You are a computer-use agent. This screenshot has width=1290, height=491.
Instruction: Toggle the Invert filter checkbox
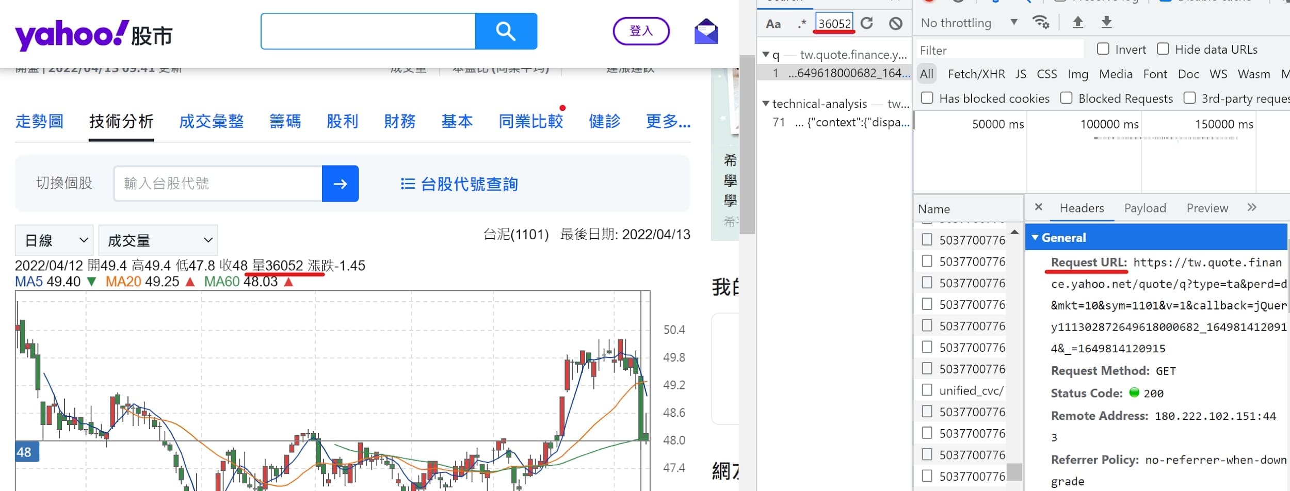[x=1103, y=49]
